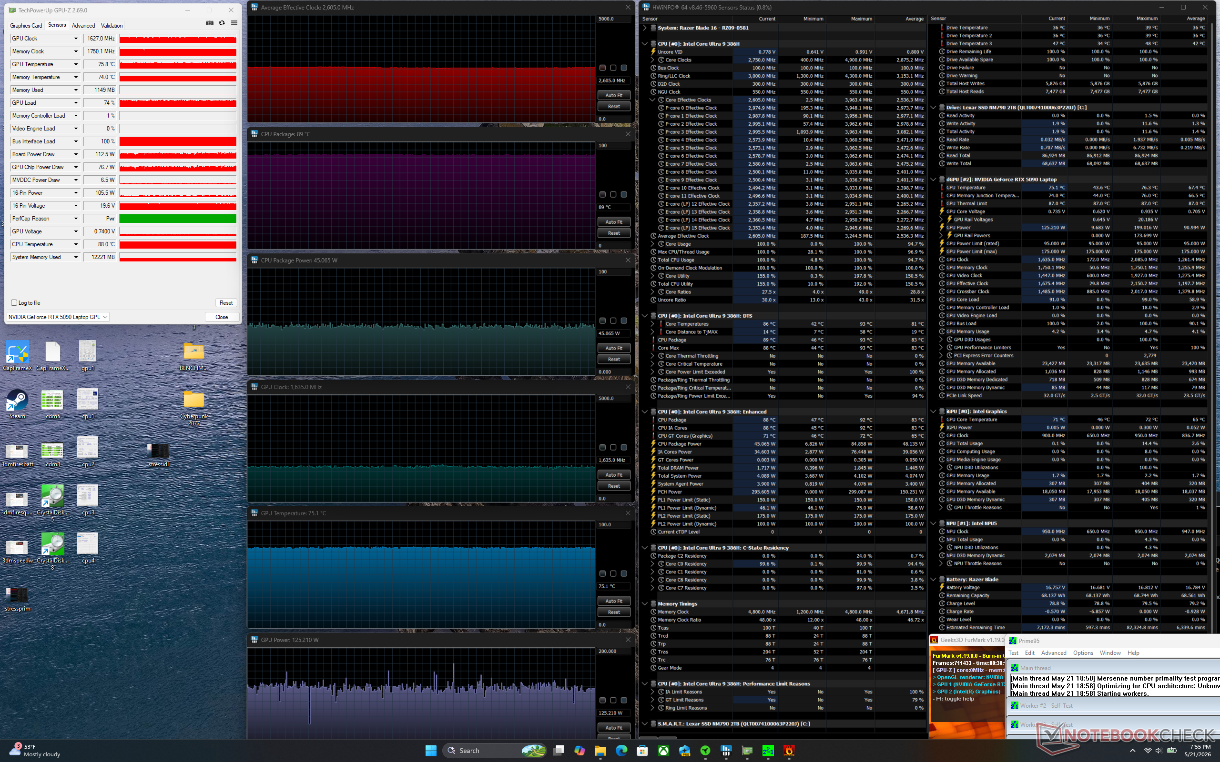Click the Reset button in GPU-Z
This screenshot has width=1220, height=762.
226,303
